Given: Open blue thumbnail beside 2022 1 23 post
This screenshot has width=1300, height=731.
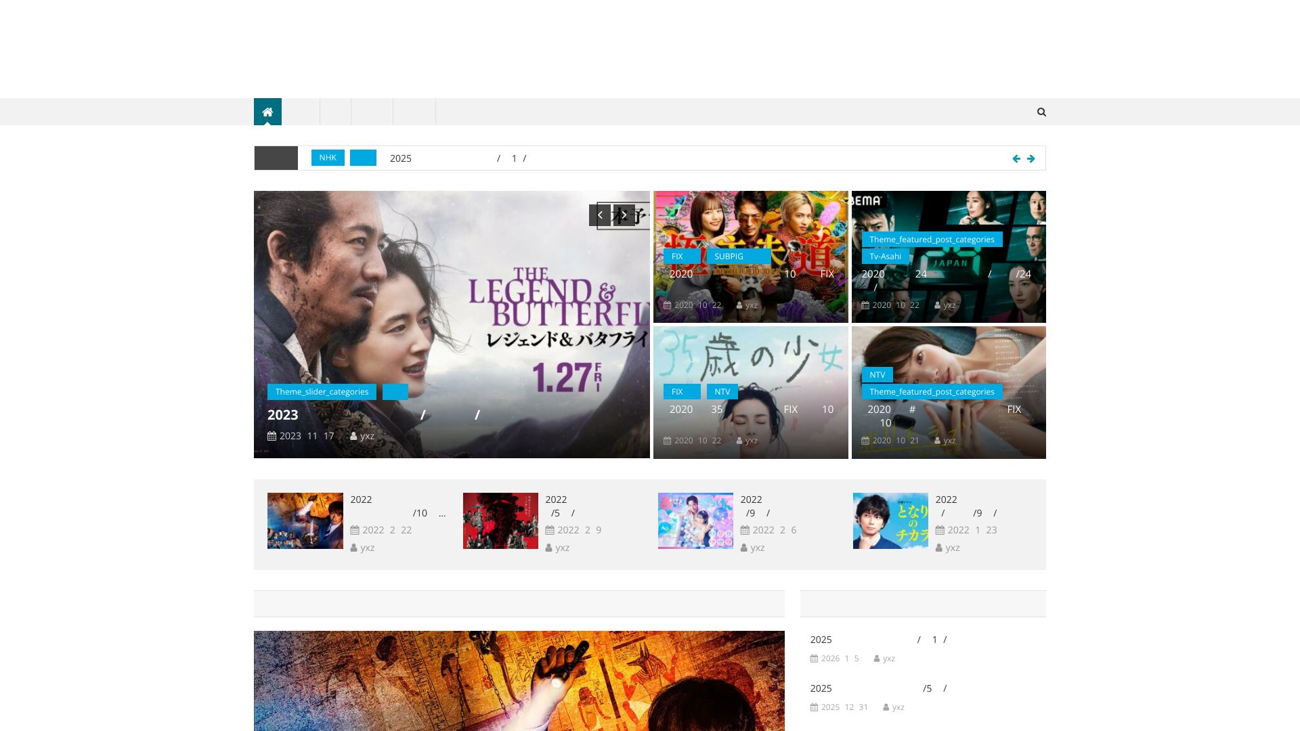Looking at the screenshot, I should click(890, 520).
